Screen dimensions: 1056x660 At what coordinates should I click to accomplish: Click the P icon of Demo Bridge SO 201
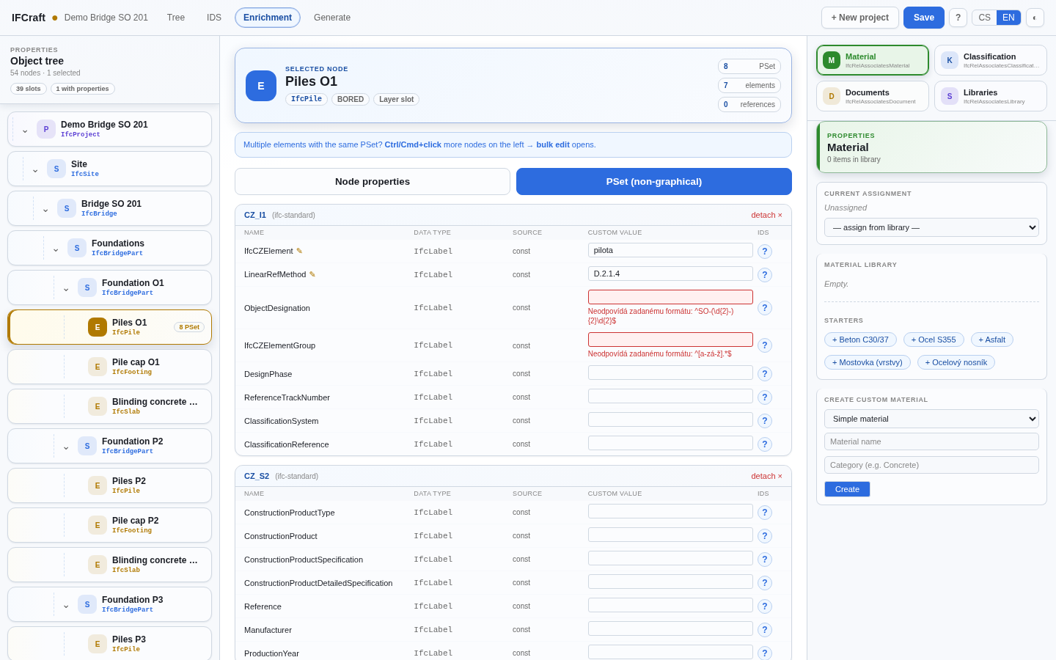[x=46, y=129]
